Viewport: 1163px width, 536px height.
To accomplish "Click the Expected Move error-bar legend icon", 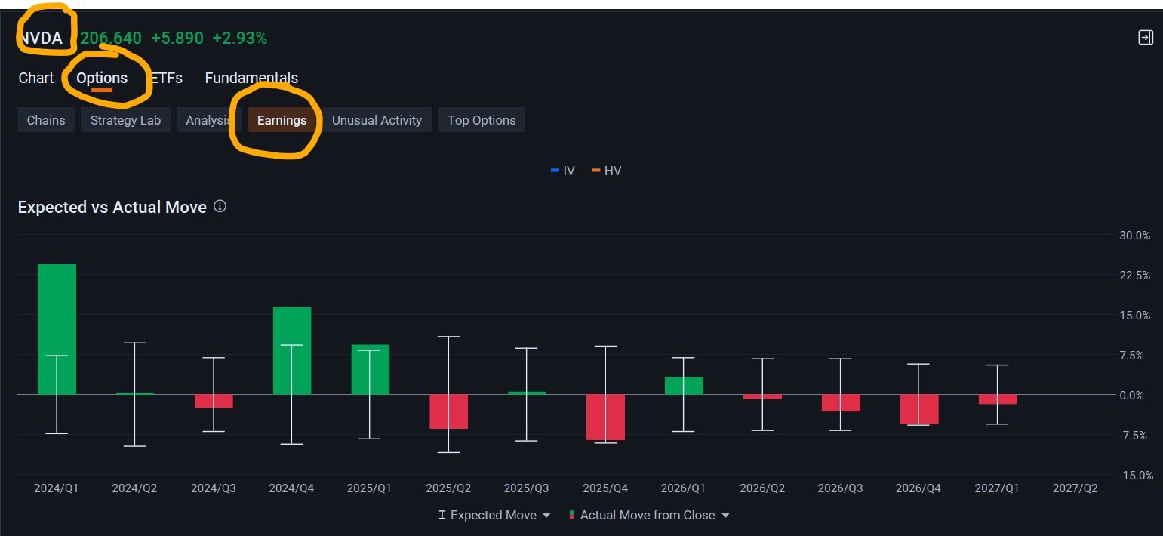I will 442,515.
